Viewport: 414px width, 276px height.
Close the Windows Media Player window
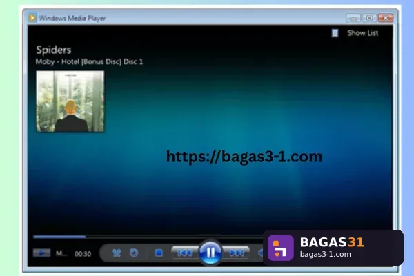(386, 18)
